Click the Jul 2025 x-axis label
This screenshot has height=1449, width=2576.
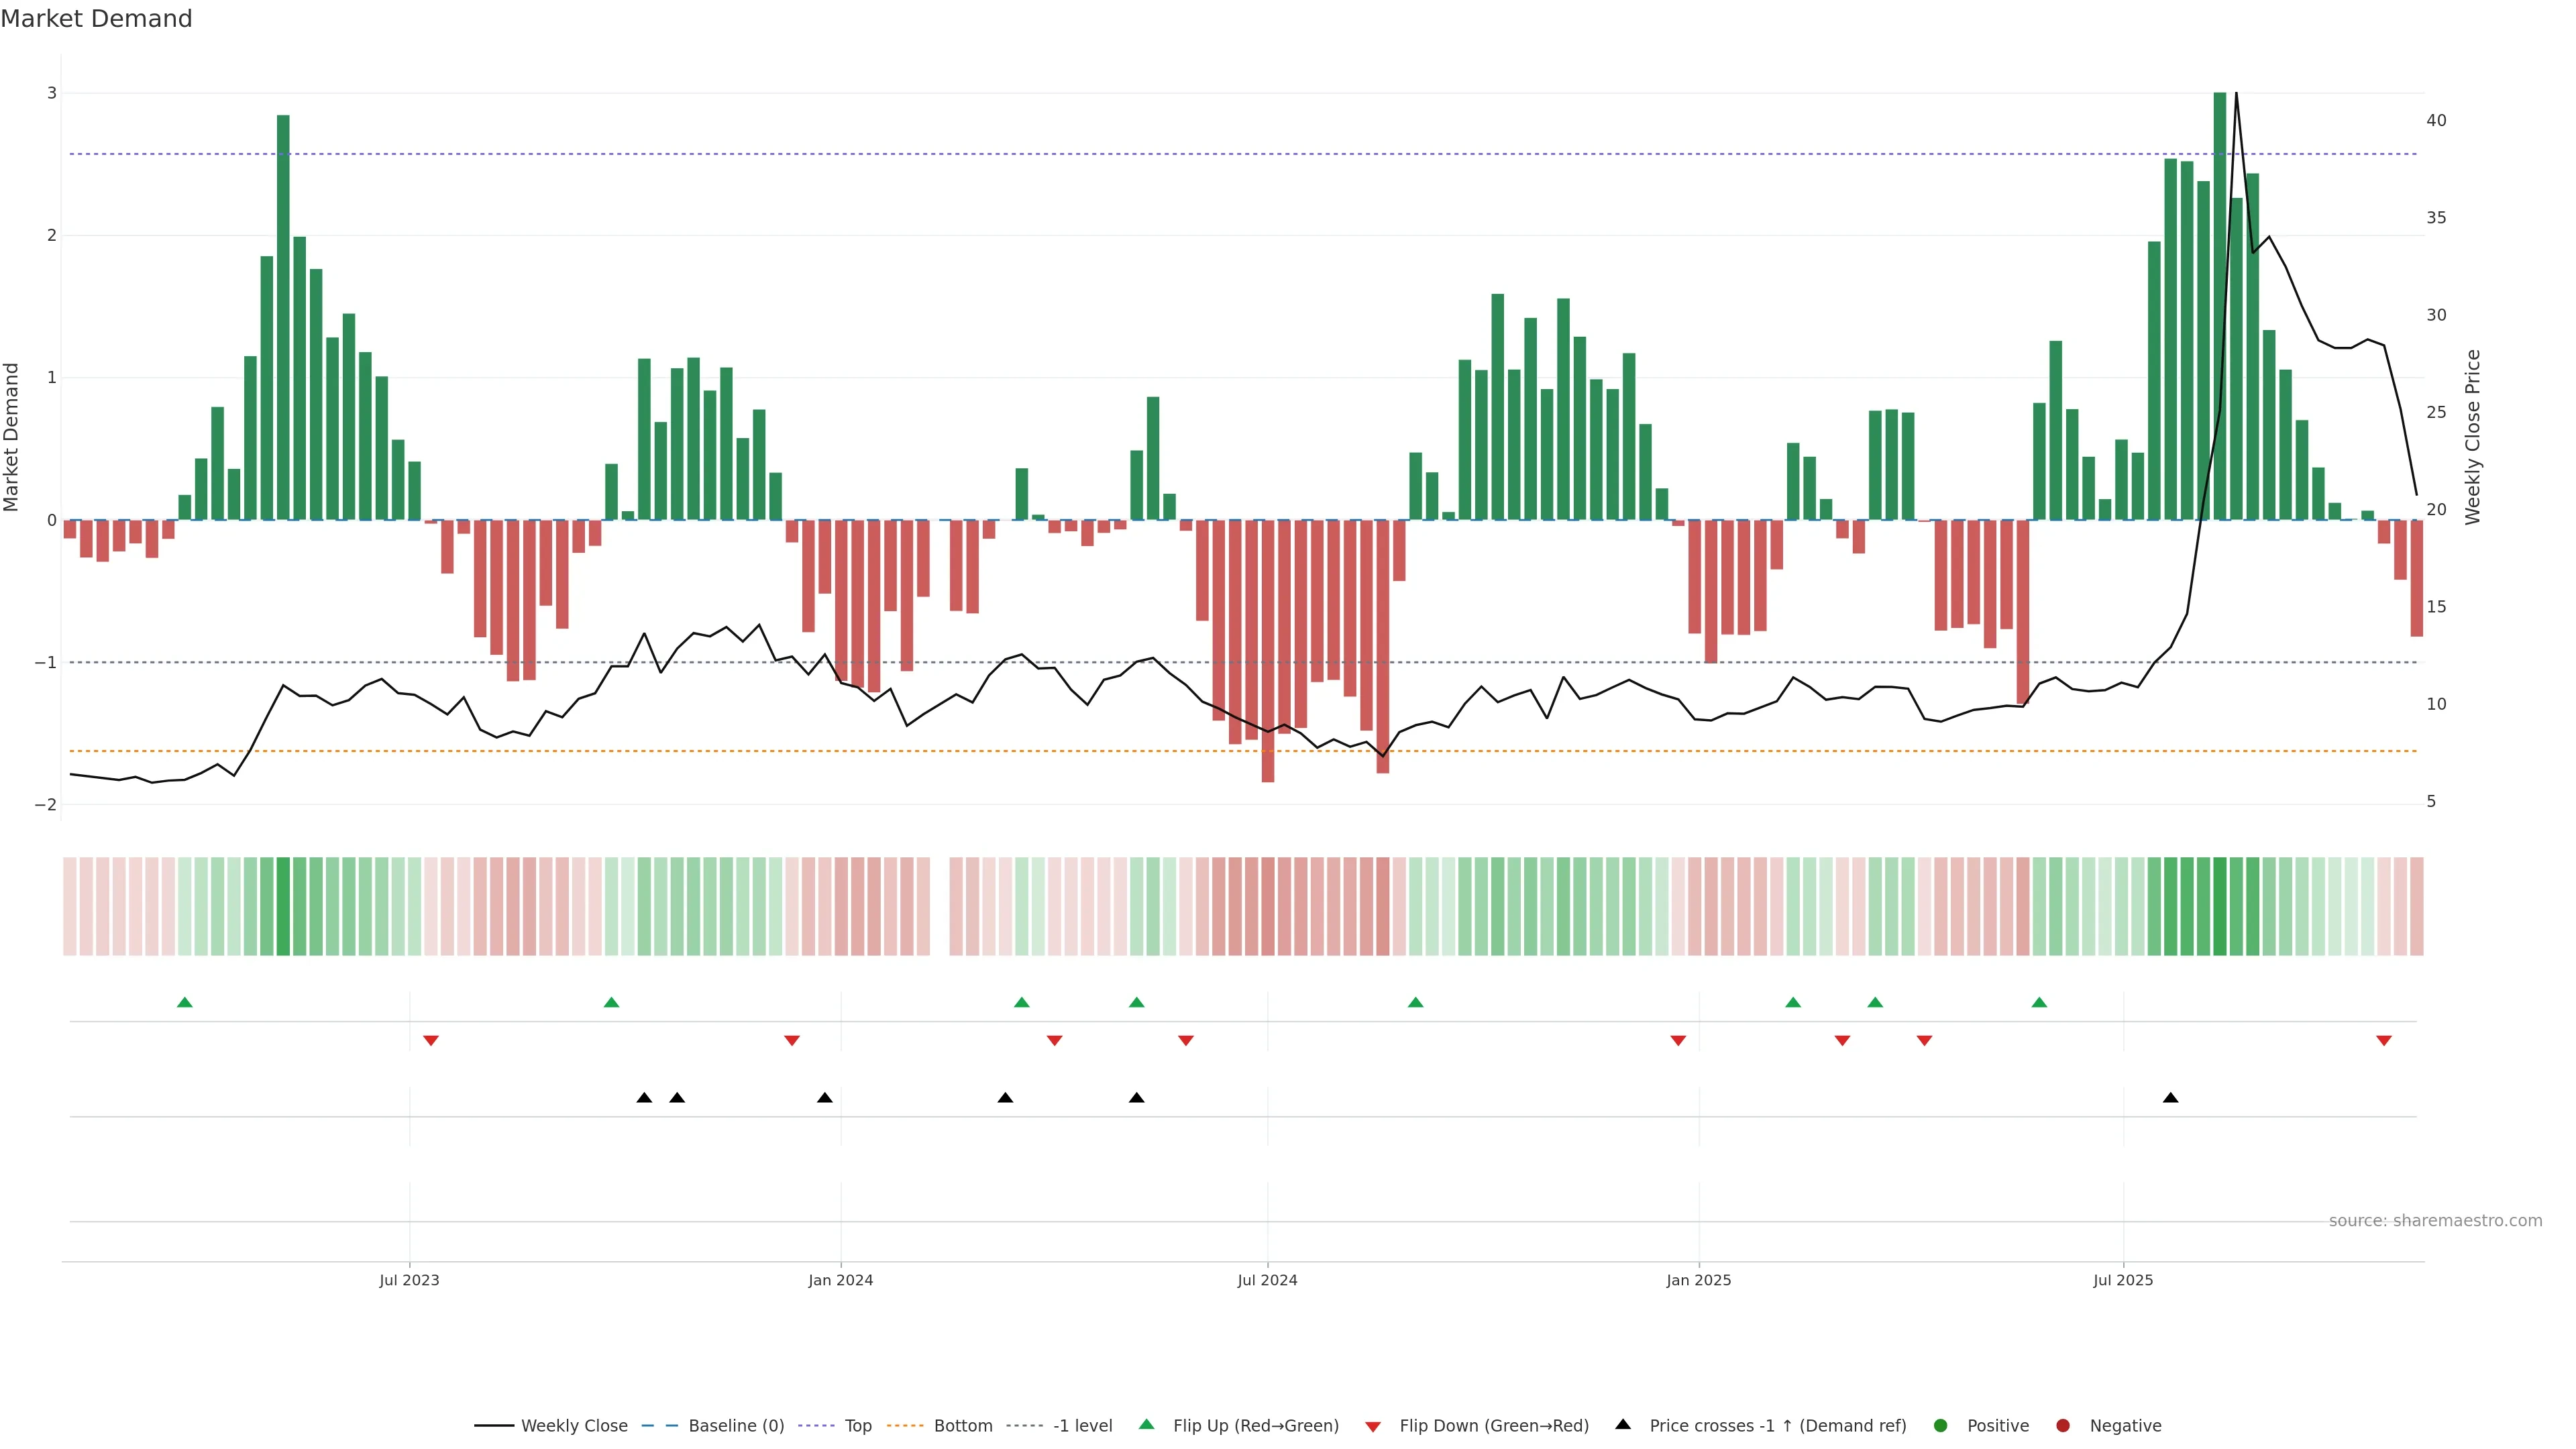coord(2123,1280)
